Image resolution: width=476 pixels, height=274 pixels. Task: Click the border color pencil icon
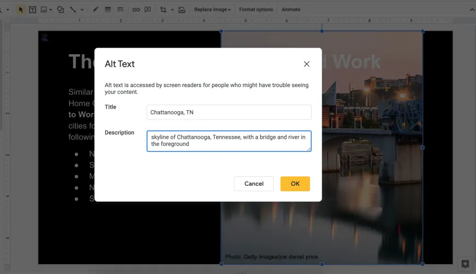click(x=96, y=9)
